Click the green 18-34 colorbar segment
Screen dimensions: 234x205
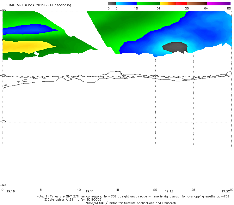(148, 4)
